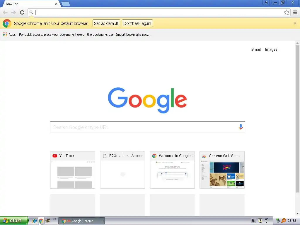Image resolution: width=300 pixels, height=225 pixels.
Task: Click the safely remove hardware tray icon
Action: 278,221
